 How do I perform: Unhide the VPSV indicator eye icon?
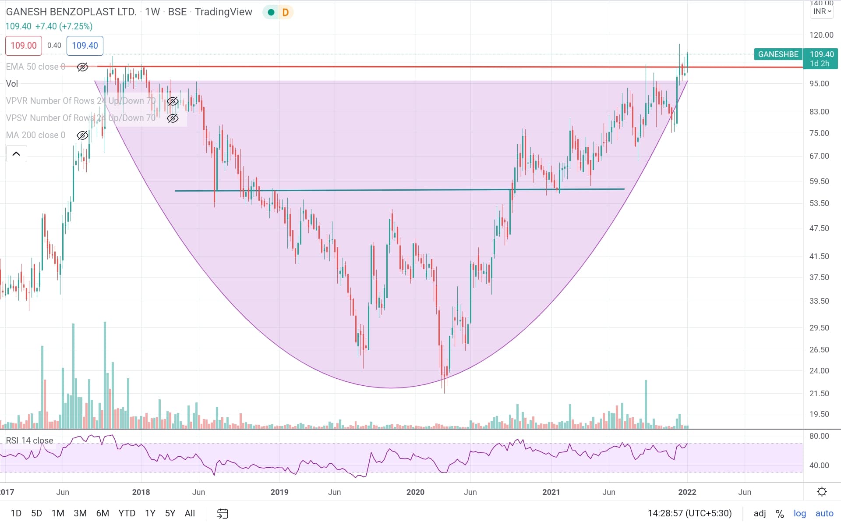[x=173, y=118]
